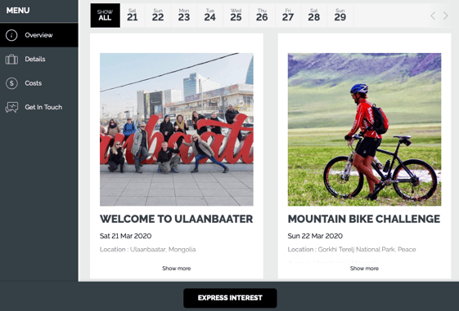Expand Show more under Mountain Bike Challenge
This screenshot has height=311, width=459.
tap(364, 269)
